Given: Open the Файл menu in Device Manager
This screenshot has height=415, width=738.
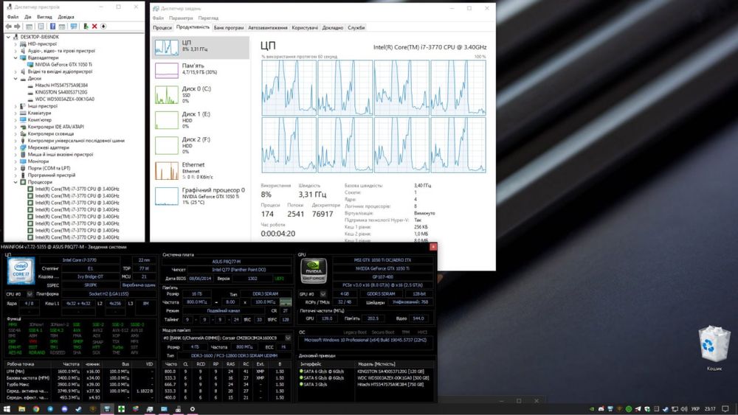Looking at the screenshot, I should (13, 17).
